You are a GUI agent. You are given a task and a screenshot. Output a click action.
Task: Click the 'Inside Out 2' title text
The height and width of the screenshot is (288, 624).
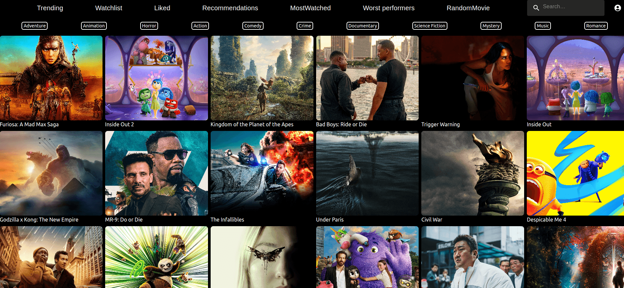coord(119,124)
